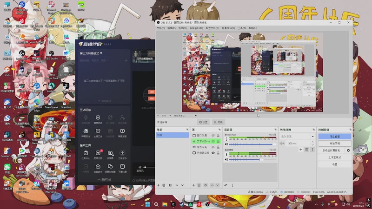Open 设置 from the OBS controls dock
This screenshot has width=372, height=209.
point(334,164)
